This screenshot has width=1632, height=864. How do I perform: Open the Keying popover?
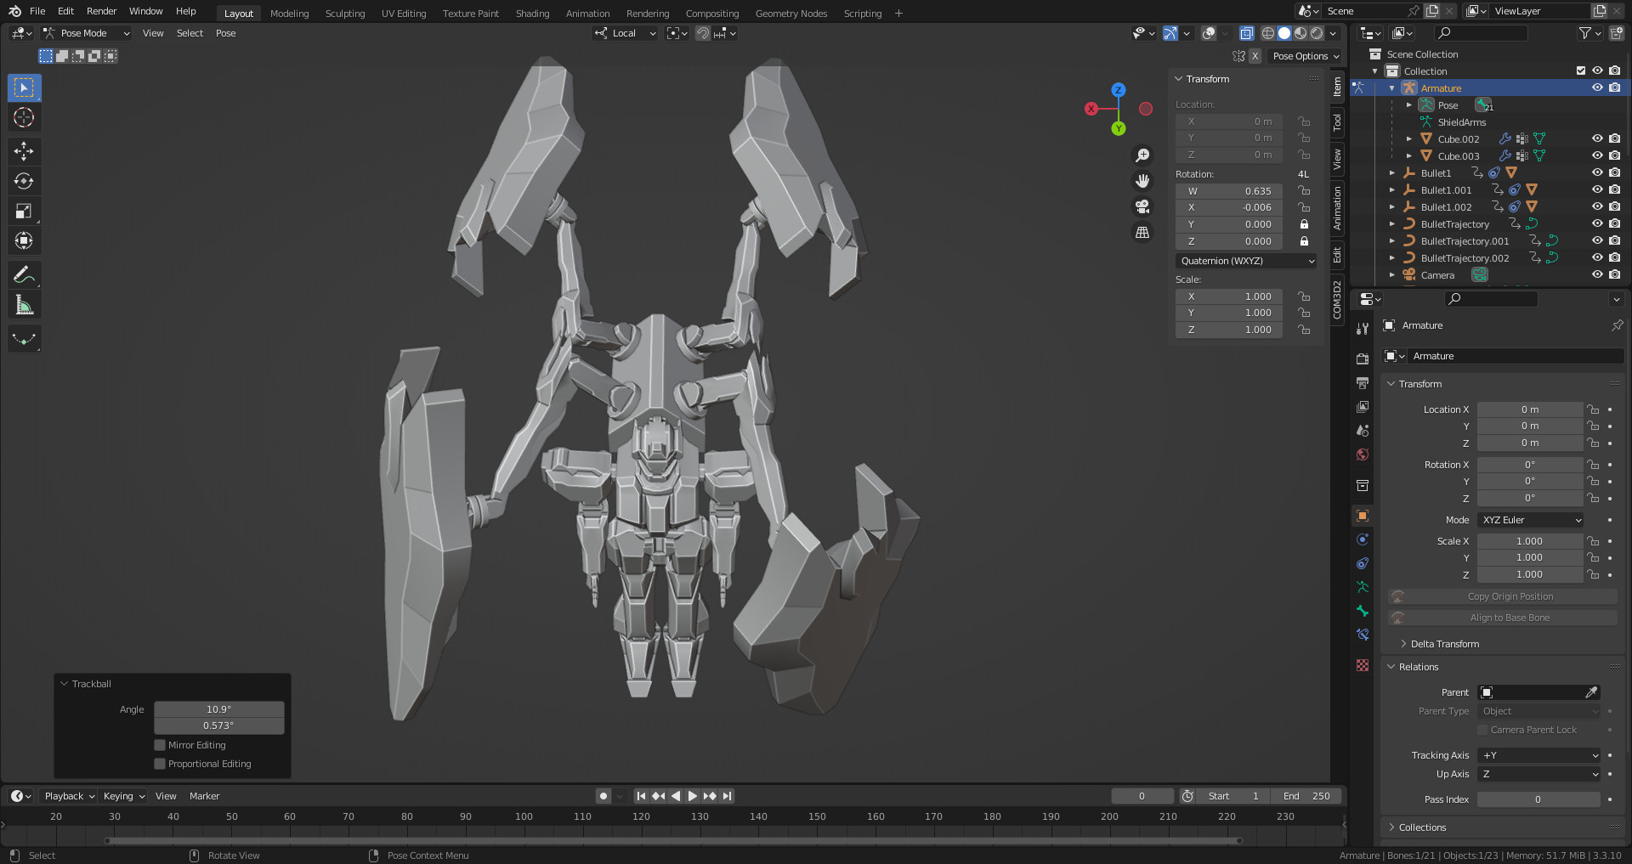(123, 796)
